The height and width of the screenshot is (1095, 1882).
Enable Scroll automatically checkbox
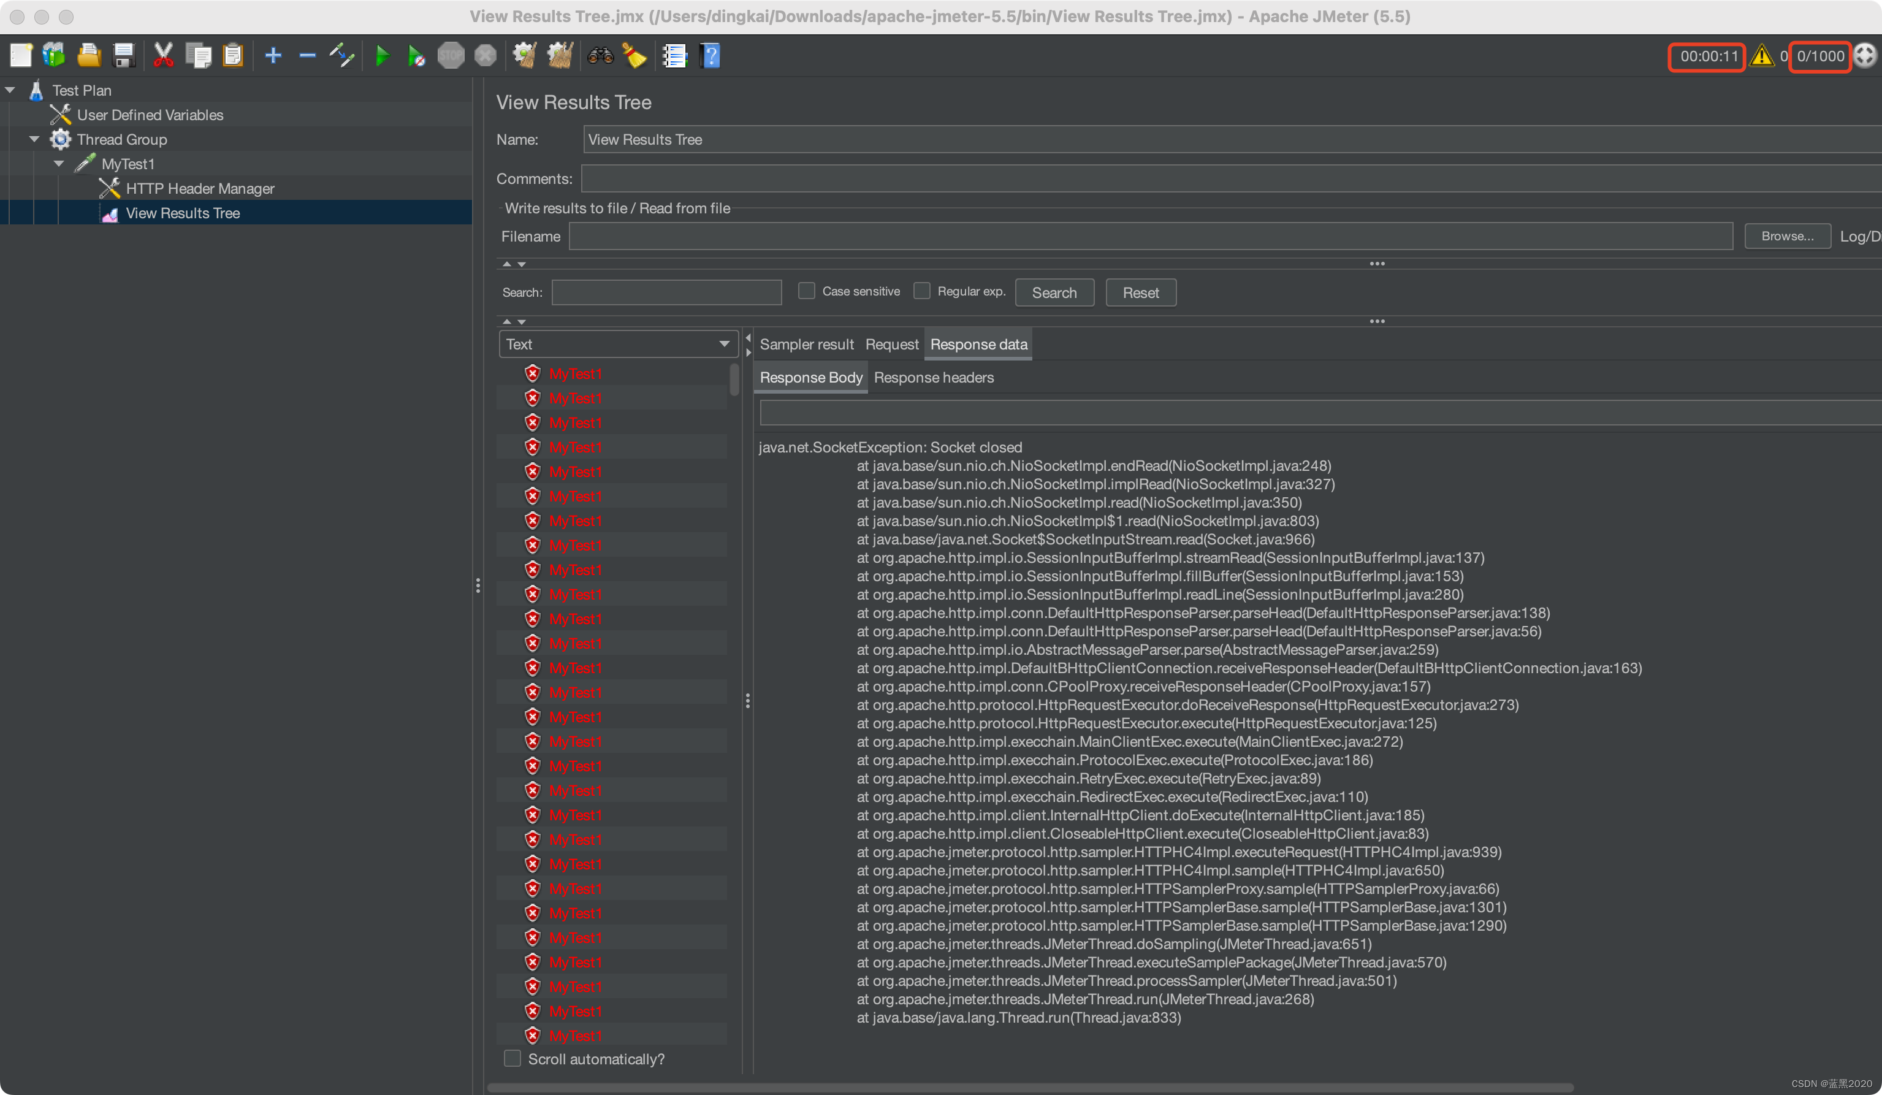(x=512, y=1058)
